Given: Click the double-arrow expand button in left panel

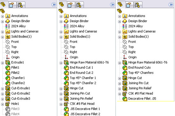Looking at the screenshot, I should click(x=54, y=5).
